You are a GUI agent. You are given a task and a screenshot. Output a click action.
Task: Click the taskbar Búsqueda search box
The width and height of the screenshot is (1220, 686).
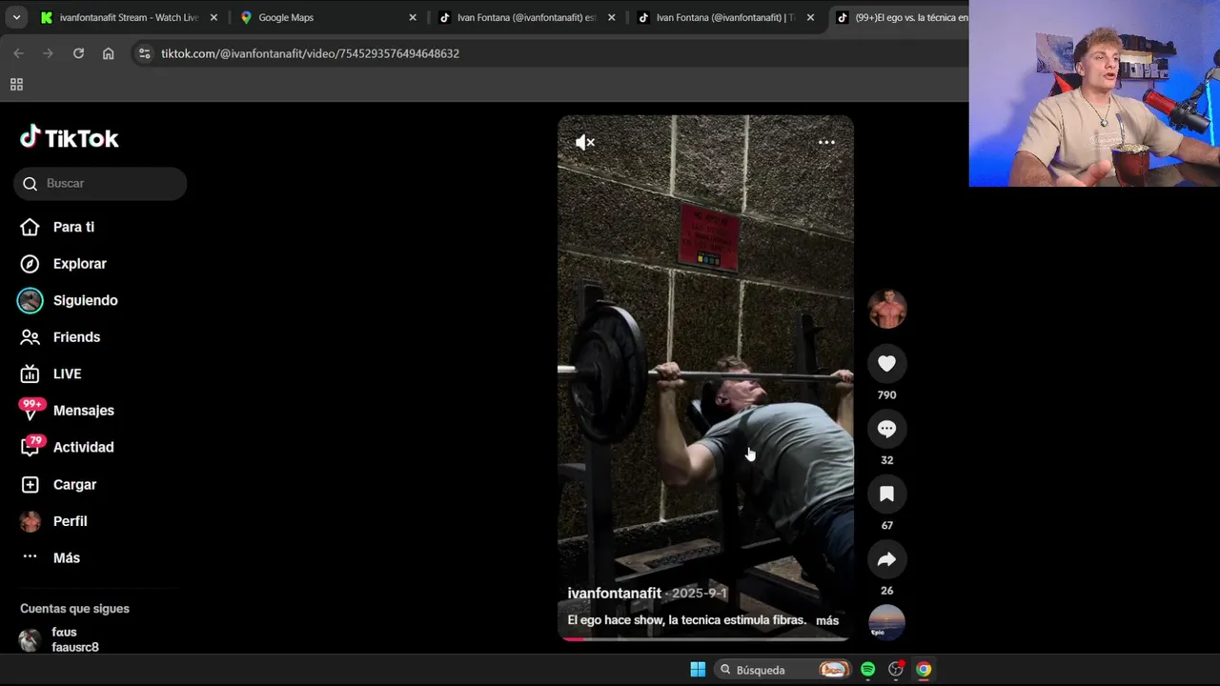click(x=783, y=670)
